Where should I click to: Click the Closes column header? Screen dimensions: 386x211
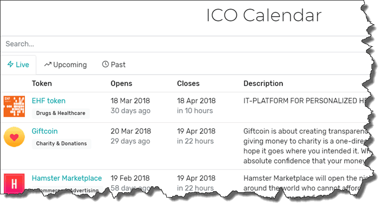pos(188,83)
